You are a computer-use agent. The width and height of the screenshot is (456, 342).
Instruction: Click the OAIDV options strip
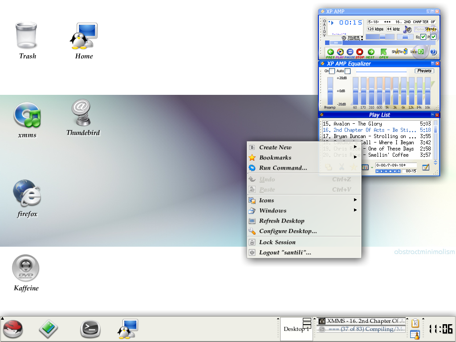tap(324, 28)
